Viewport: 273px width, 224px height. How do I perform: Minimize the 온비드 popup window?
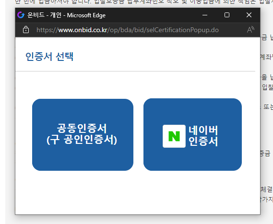[x=205, y=15]
